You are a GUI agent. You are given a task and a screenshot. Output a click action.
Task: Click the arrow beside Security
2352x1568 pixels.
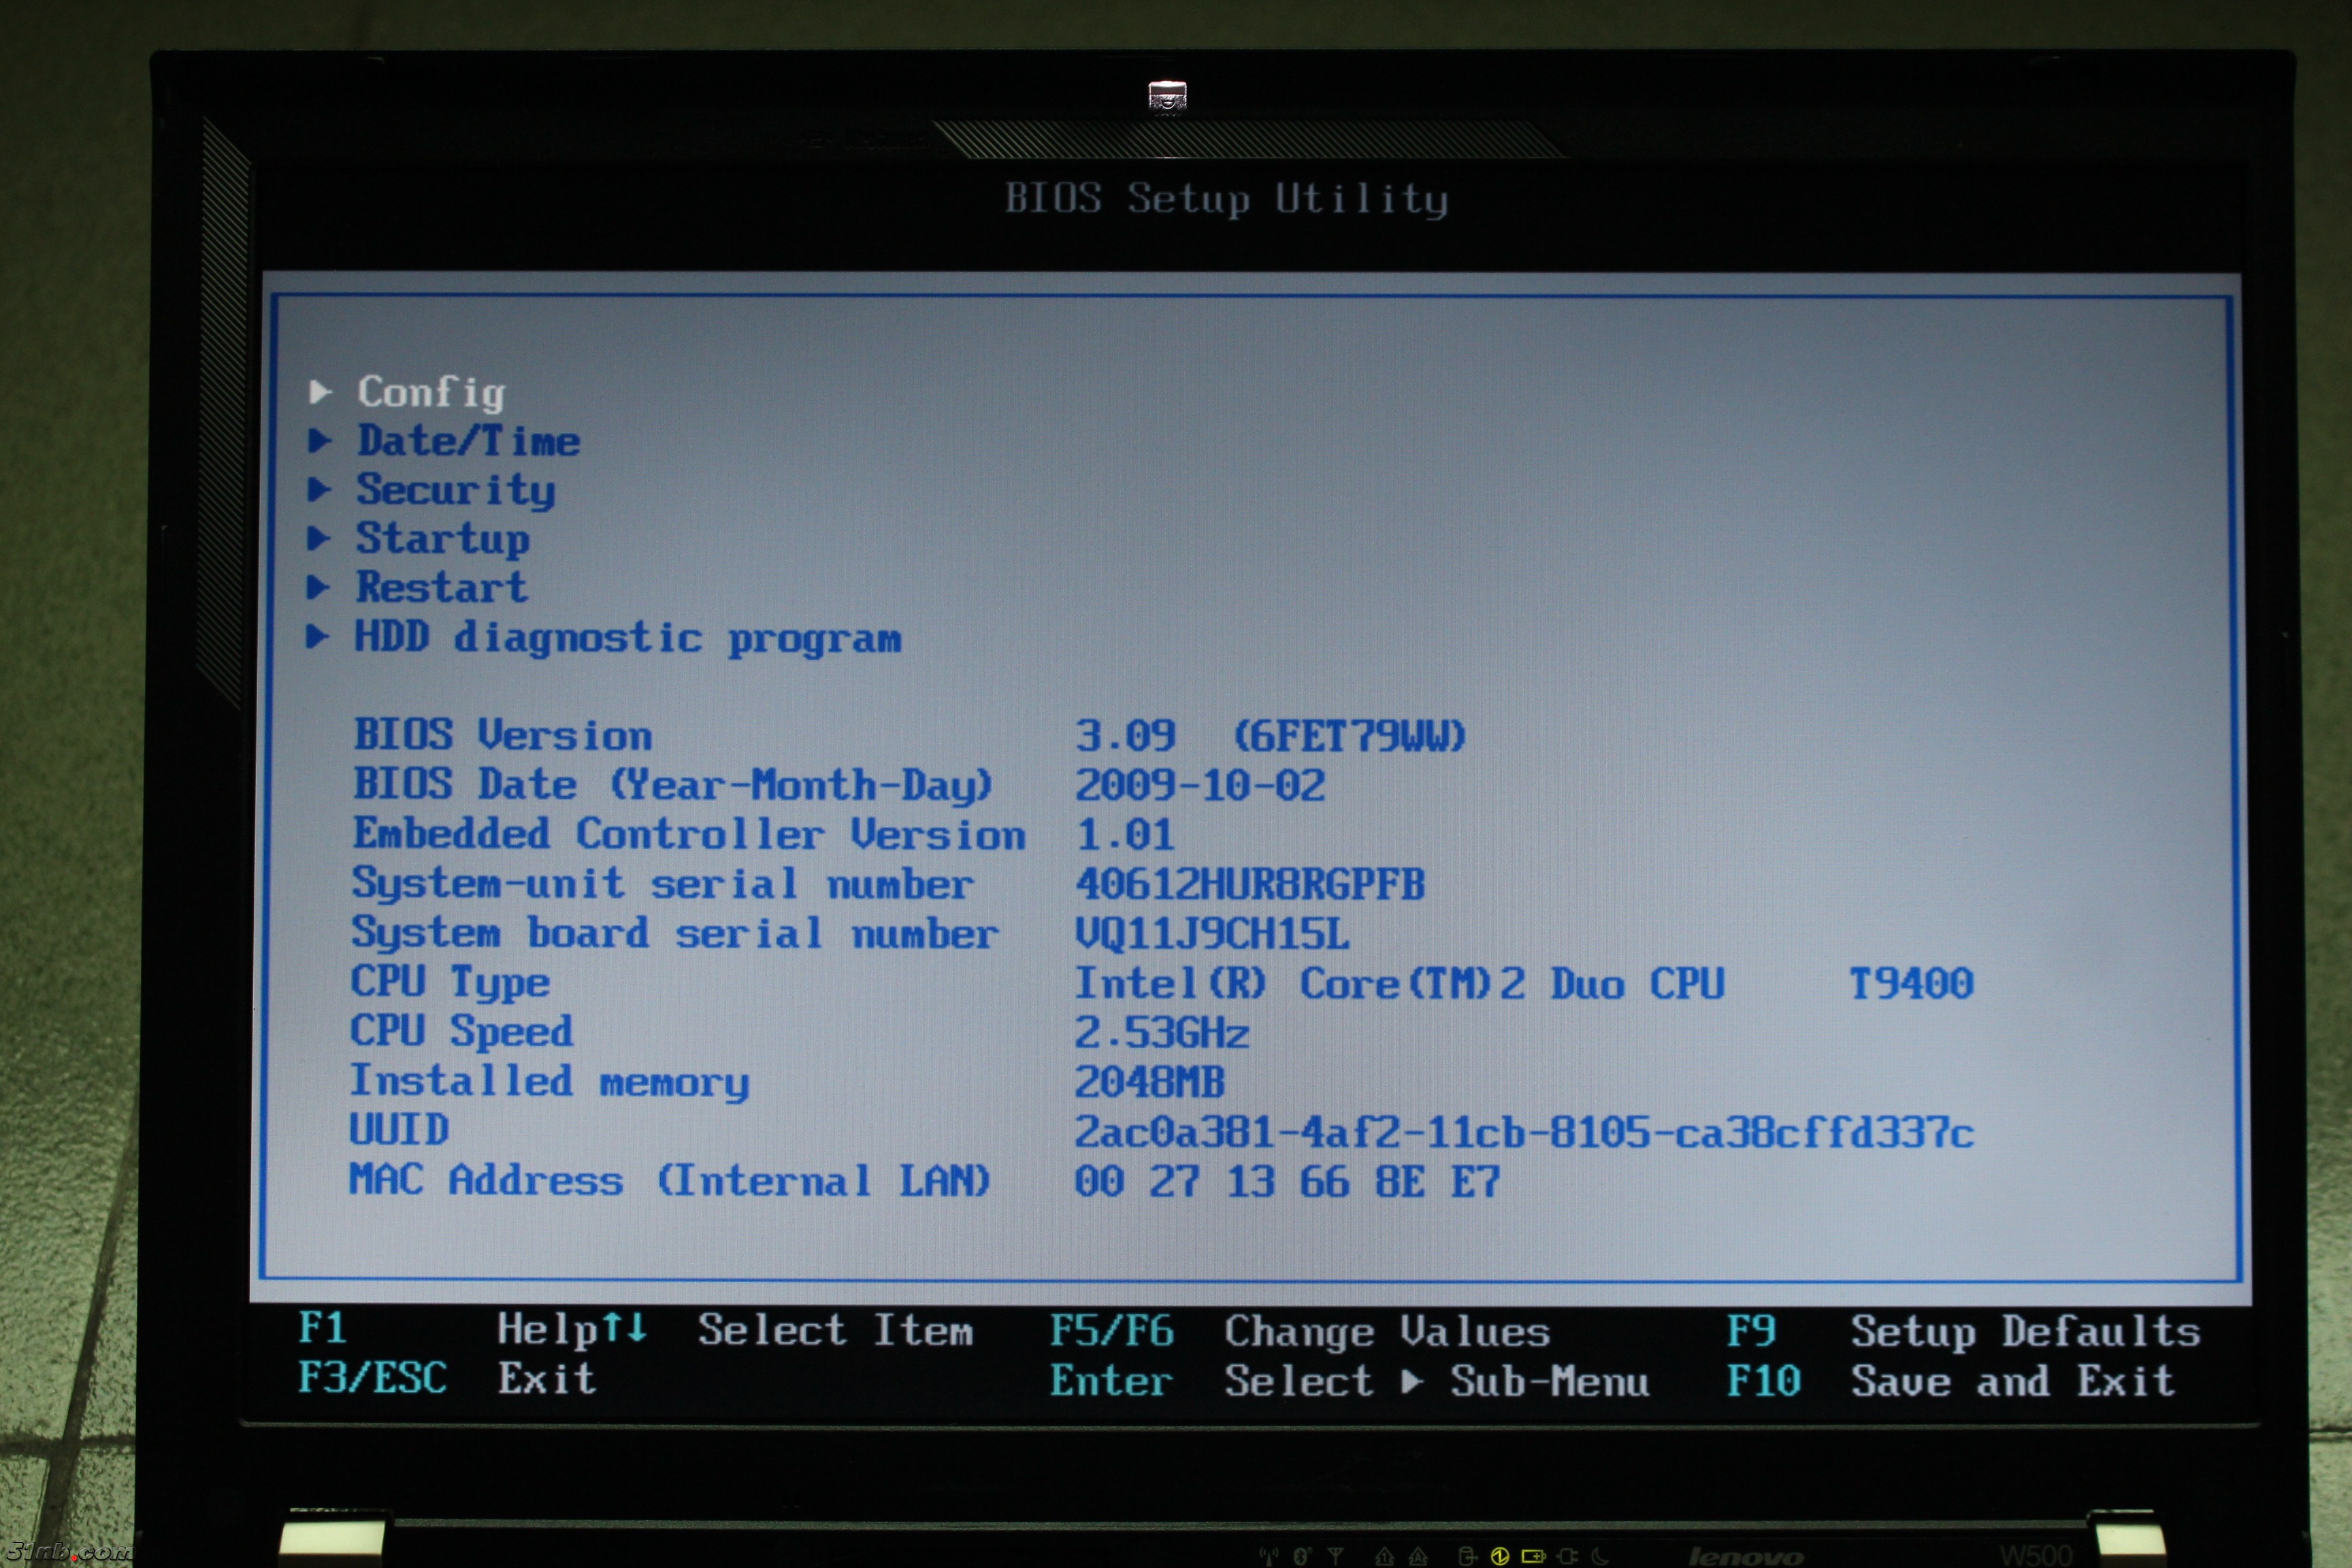pos(319,490)
